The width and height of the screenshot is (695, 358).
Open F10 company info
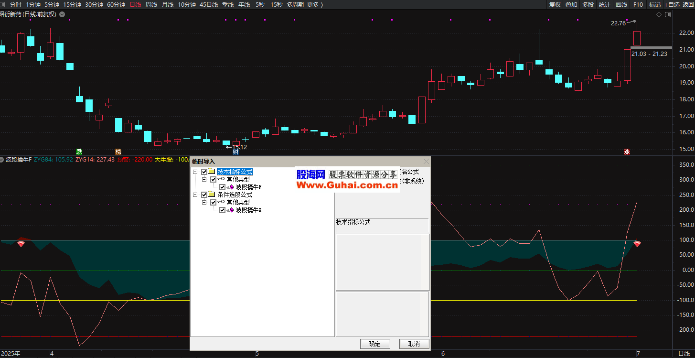(638, 4)
